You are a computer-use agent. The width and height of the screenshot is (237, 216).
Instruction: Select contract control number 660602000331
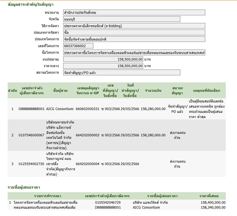tap(88, 109)
